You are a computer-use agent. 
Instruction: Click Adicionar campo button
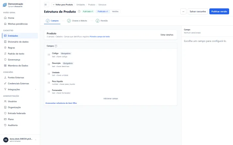111,99
